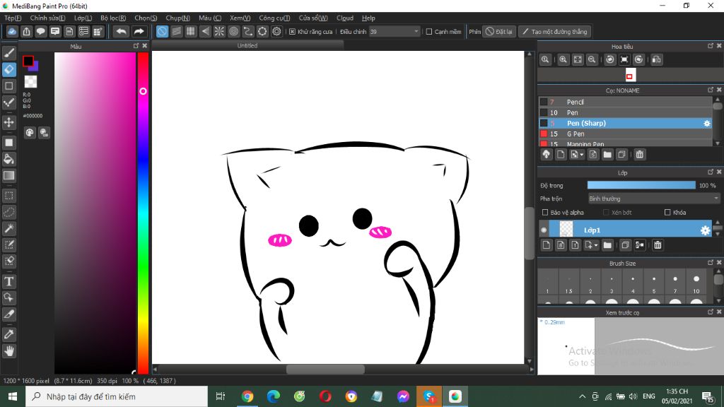The width and height of the screenshot is (724, 407).
Task: Enable curve snap guide
Action: click(x=248, y=31)
